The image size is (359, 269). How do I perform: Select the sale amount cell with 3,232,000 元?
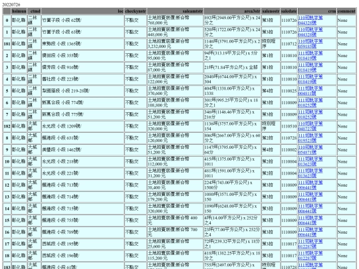click(x=175, y=44)
